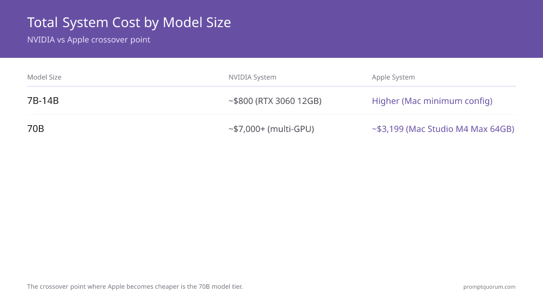Click the 'NVIDIA System' column header
Screen dimensions: 543x305
point(252,77)
